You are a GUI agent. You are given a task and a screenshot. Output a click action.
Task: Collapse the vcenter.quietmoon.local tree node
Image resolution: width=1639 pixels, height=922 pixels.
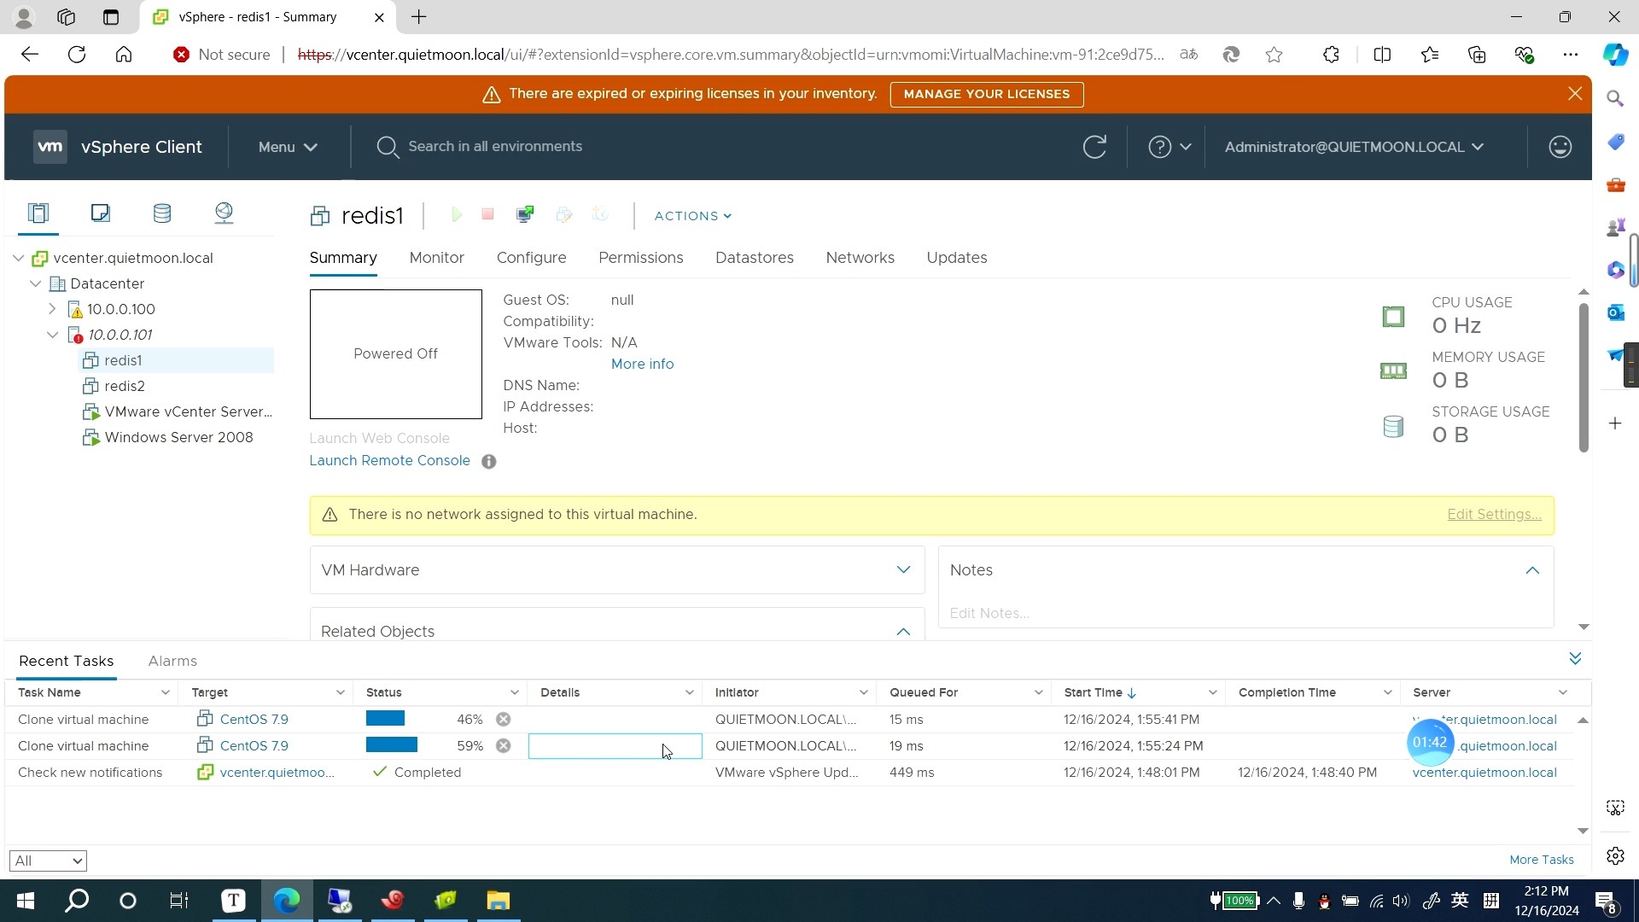click(x=18, y=258)
